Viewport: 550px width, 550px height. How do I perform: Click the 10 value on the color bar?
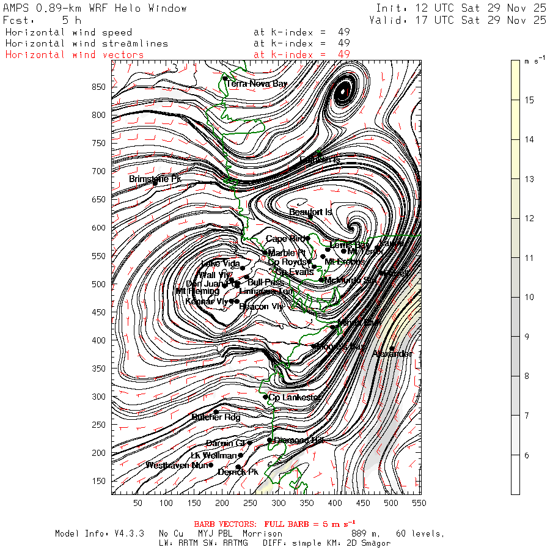pos(529,297)
